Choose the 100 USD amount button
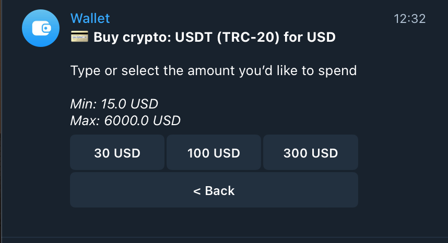This screenshot has height=243, width=448. (214, 153)
